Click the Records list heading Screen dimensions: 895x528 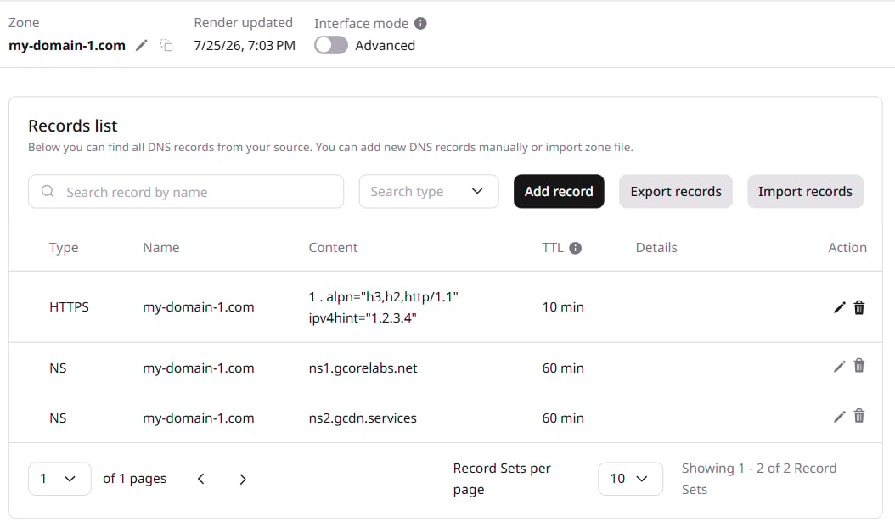(72, 126)
